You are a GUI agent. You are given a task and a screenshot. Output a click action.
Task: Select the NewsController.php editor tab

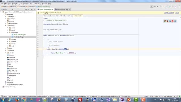45,9
